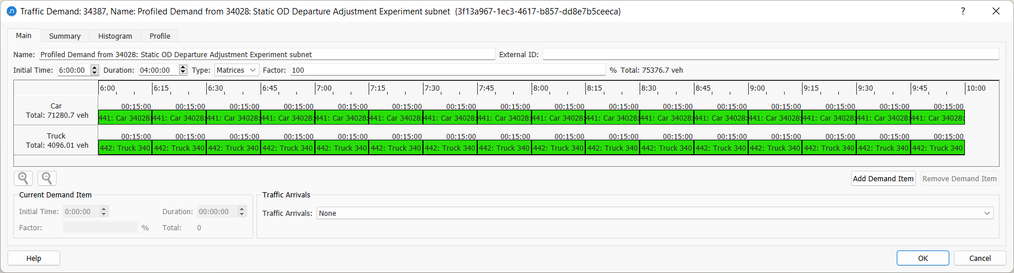Select the last Car demand block at 9:45
Viewport: 1014px width, 273px height.
pos(937,118)
